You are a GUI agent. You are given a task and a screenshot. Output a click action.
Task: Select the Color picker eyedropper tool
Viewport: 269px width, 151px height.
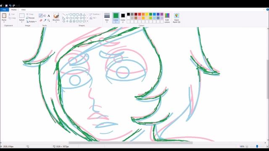[45, 21]
